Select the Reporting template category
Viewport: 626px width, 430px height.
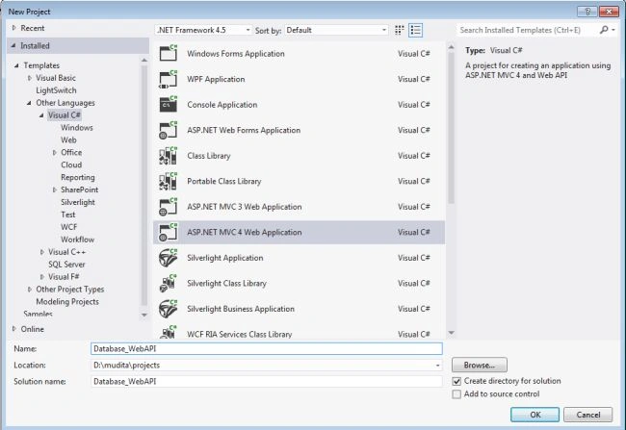click(x=77, y=178)
